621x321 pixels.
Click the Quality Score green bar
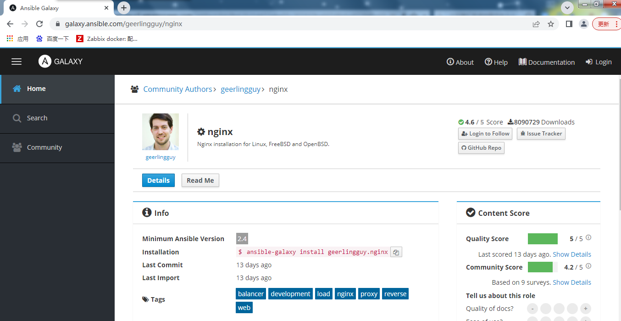click(543, 239)
